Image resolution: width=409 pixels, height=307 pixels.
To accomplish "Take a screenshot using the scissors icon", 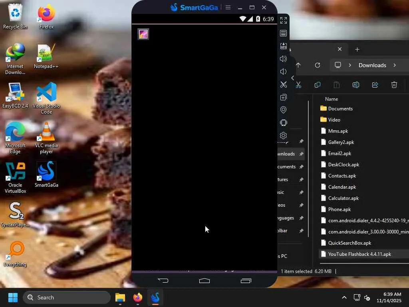I will tap(284, 84).
